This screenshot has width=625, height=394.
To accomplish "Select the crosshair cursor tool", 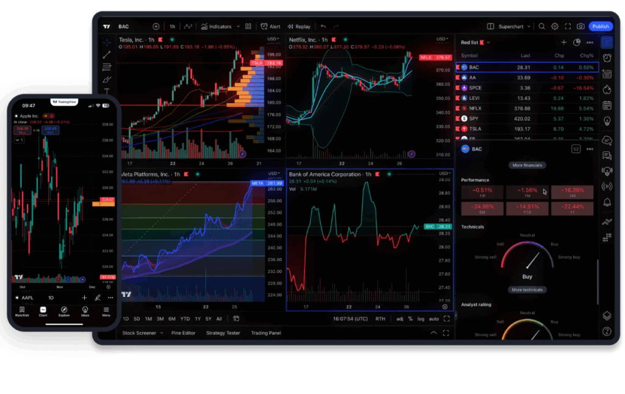I will click(x=107, y=42).
